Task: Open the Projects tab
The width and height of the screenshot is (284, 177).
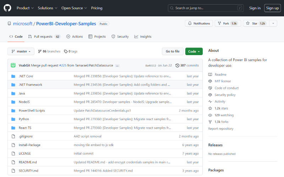Action: (97, 37)
